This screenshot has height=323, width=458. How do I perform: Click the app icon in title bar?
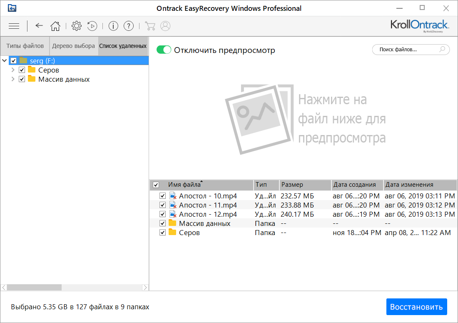12,8
